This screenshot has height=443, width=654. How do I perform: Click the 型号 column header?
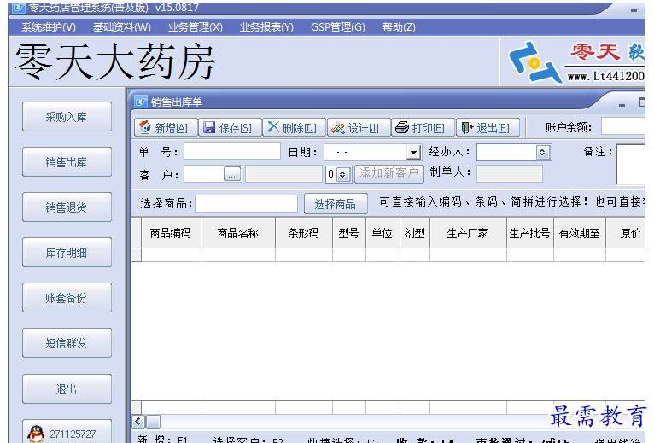(x=349, y=233)
